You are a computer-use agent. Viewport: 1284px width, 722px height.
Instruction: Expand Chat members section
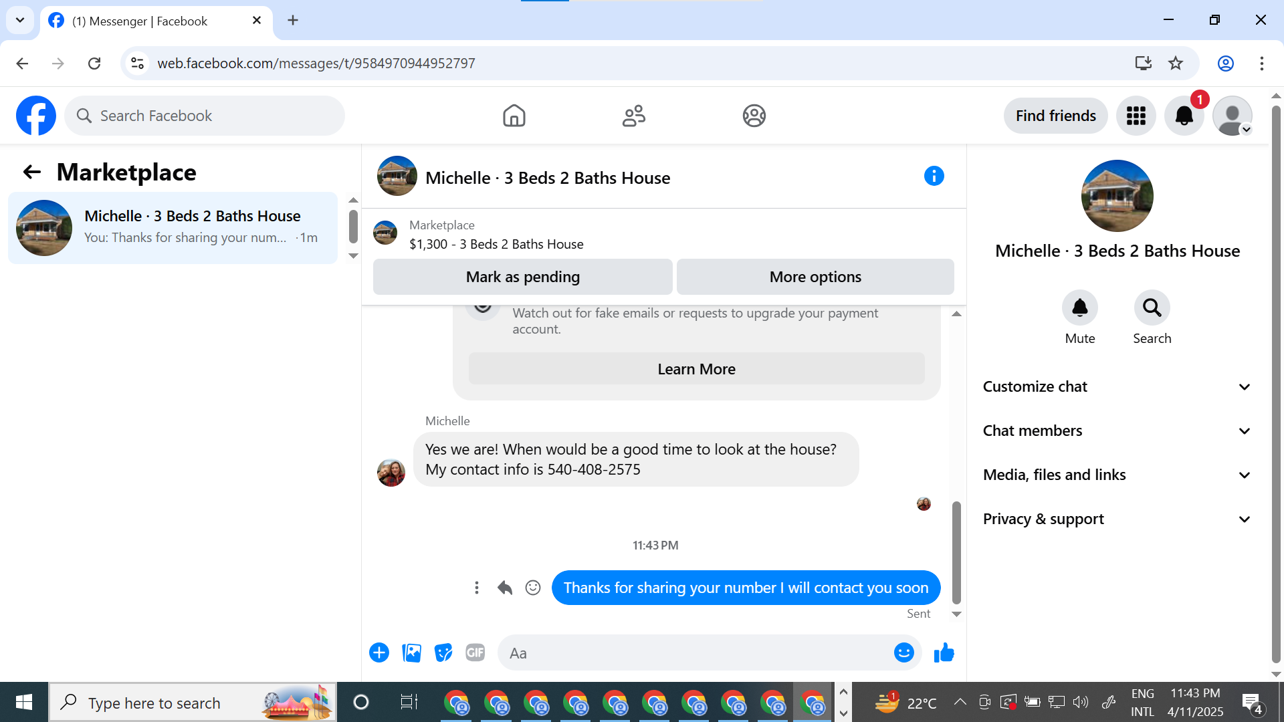tap(1116, 431)
